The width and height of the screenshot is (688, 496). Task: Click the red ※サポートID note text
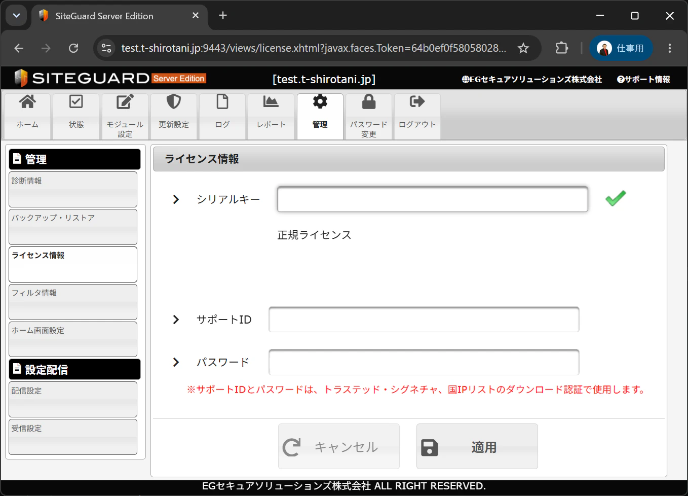click(417, 389)
